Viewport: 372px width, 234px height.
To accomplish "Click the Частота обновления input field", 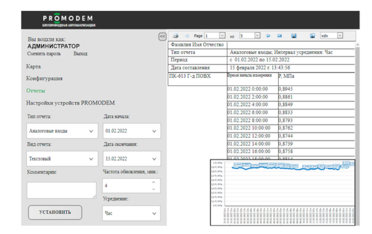I will pos(132,186).
